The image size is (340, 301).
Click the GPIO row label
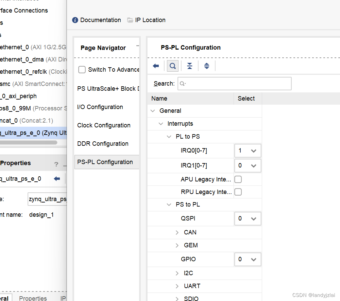click(188, 259)
